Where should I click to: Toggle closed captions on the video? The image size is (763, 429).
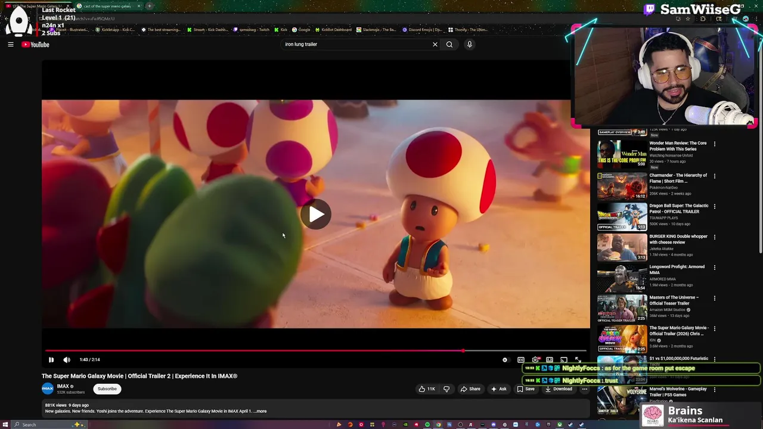521,360
